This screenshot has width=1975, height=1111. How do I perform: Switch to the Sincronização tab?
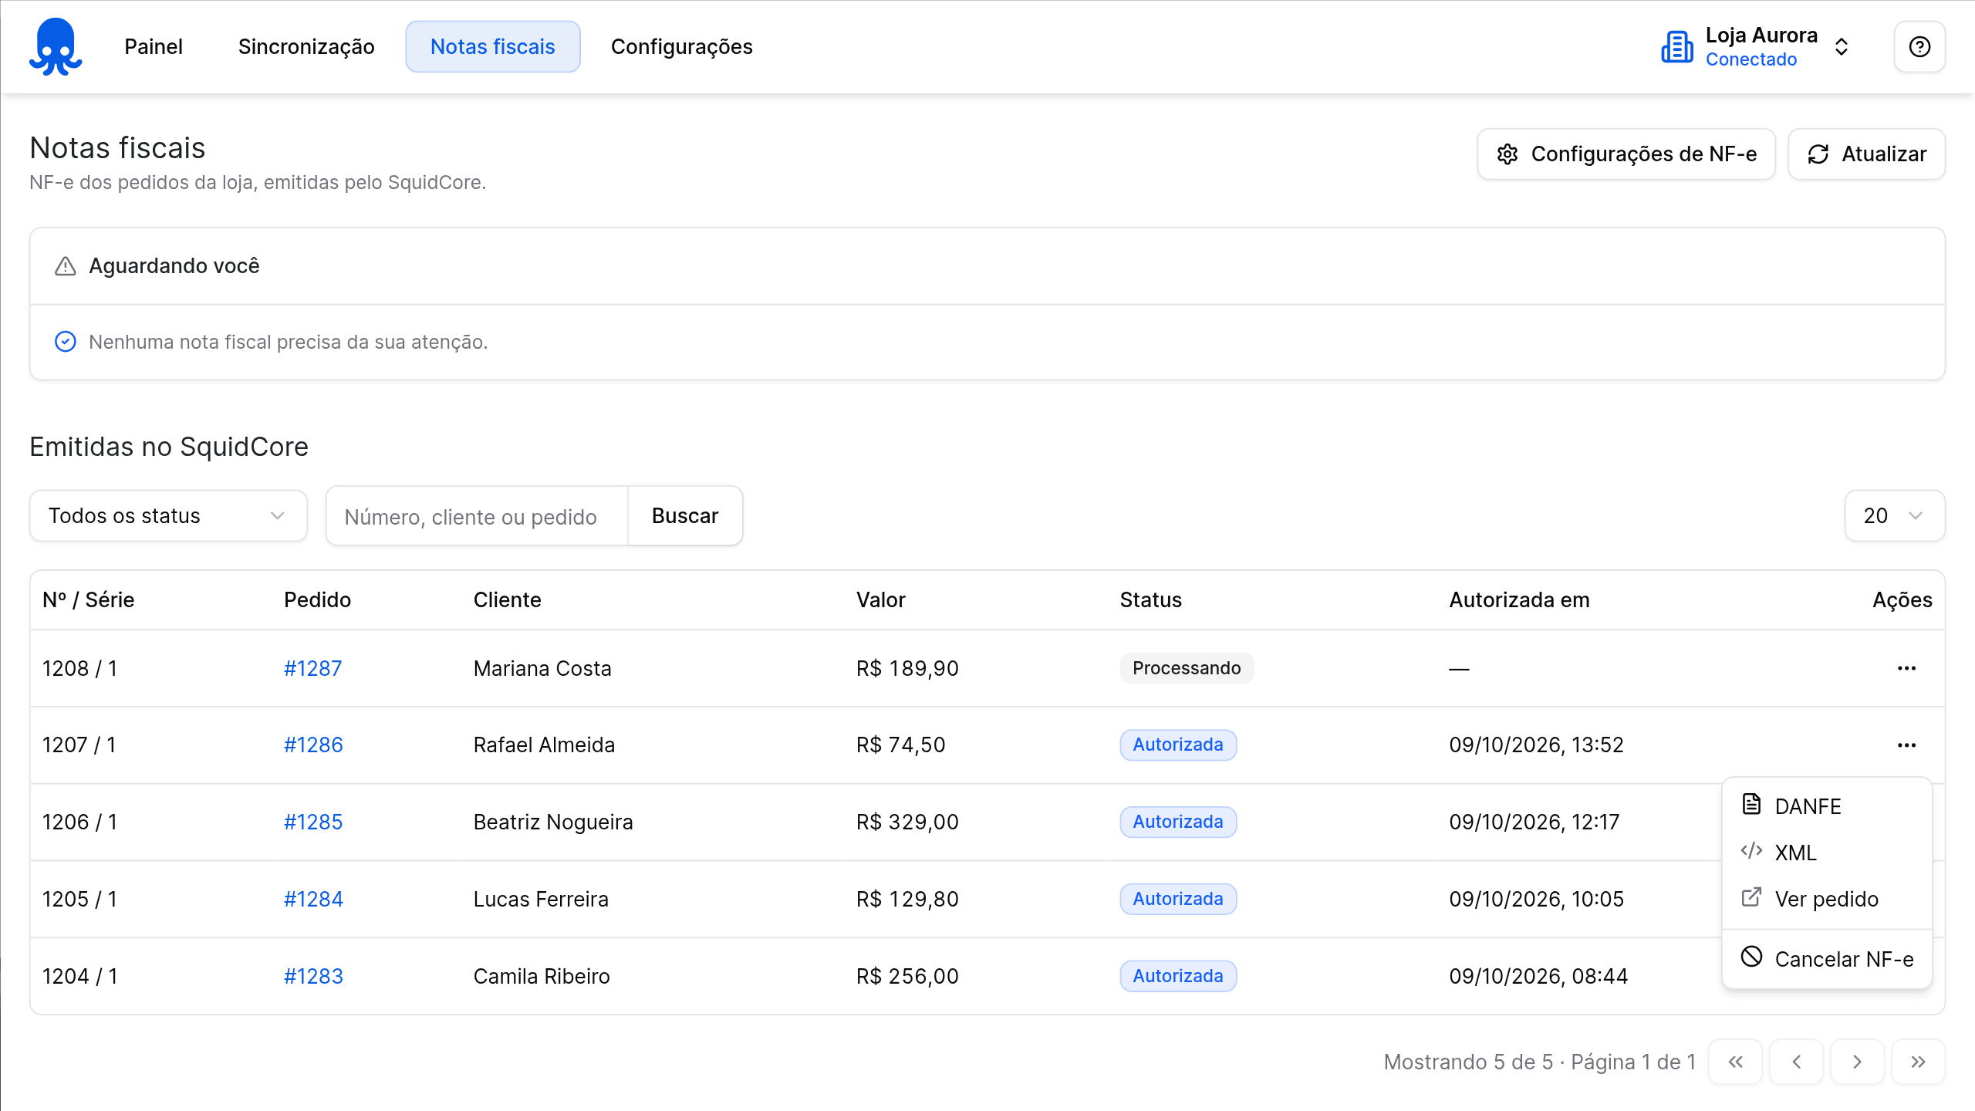pyautogui.click(x=306, y=47)
